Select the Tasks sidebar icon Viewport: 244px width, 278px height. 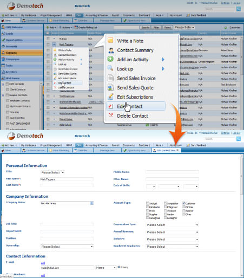click(x=3, y=66)
